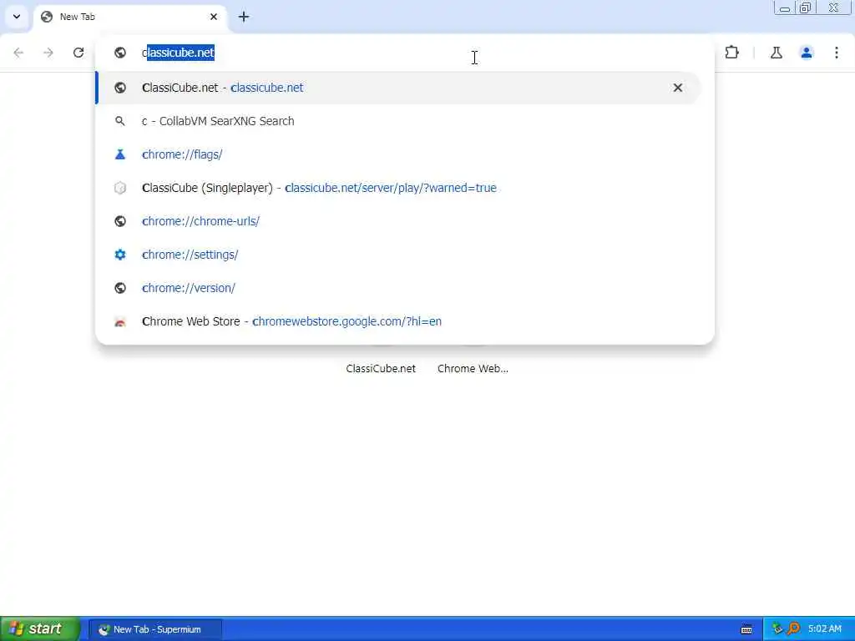Screen dimensions: 855x641
Task: Select the CollabVM SearXNG Search suggestion
Action: (x=398, y=121)
